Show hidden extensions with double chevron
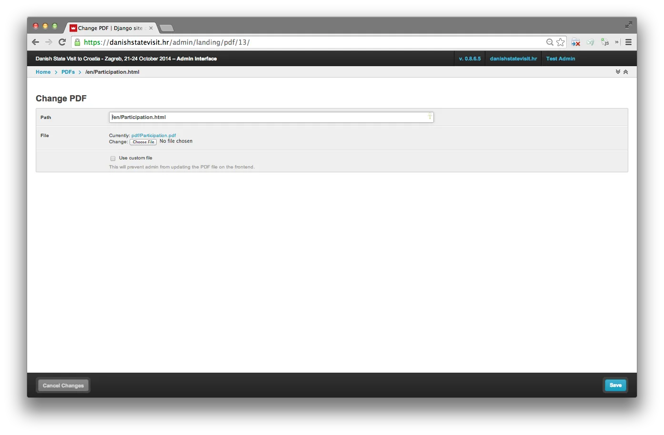 (616, 42)
